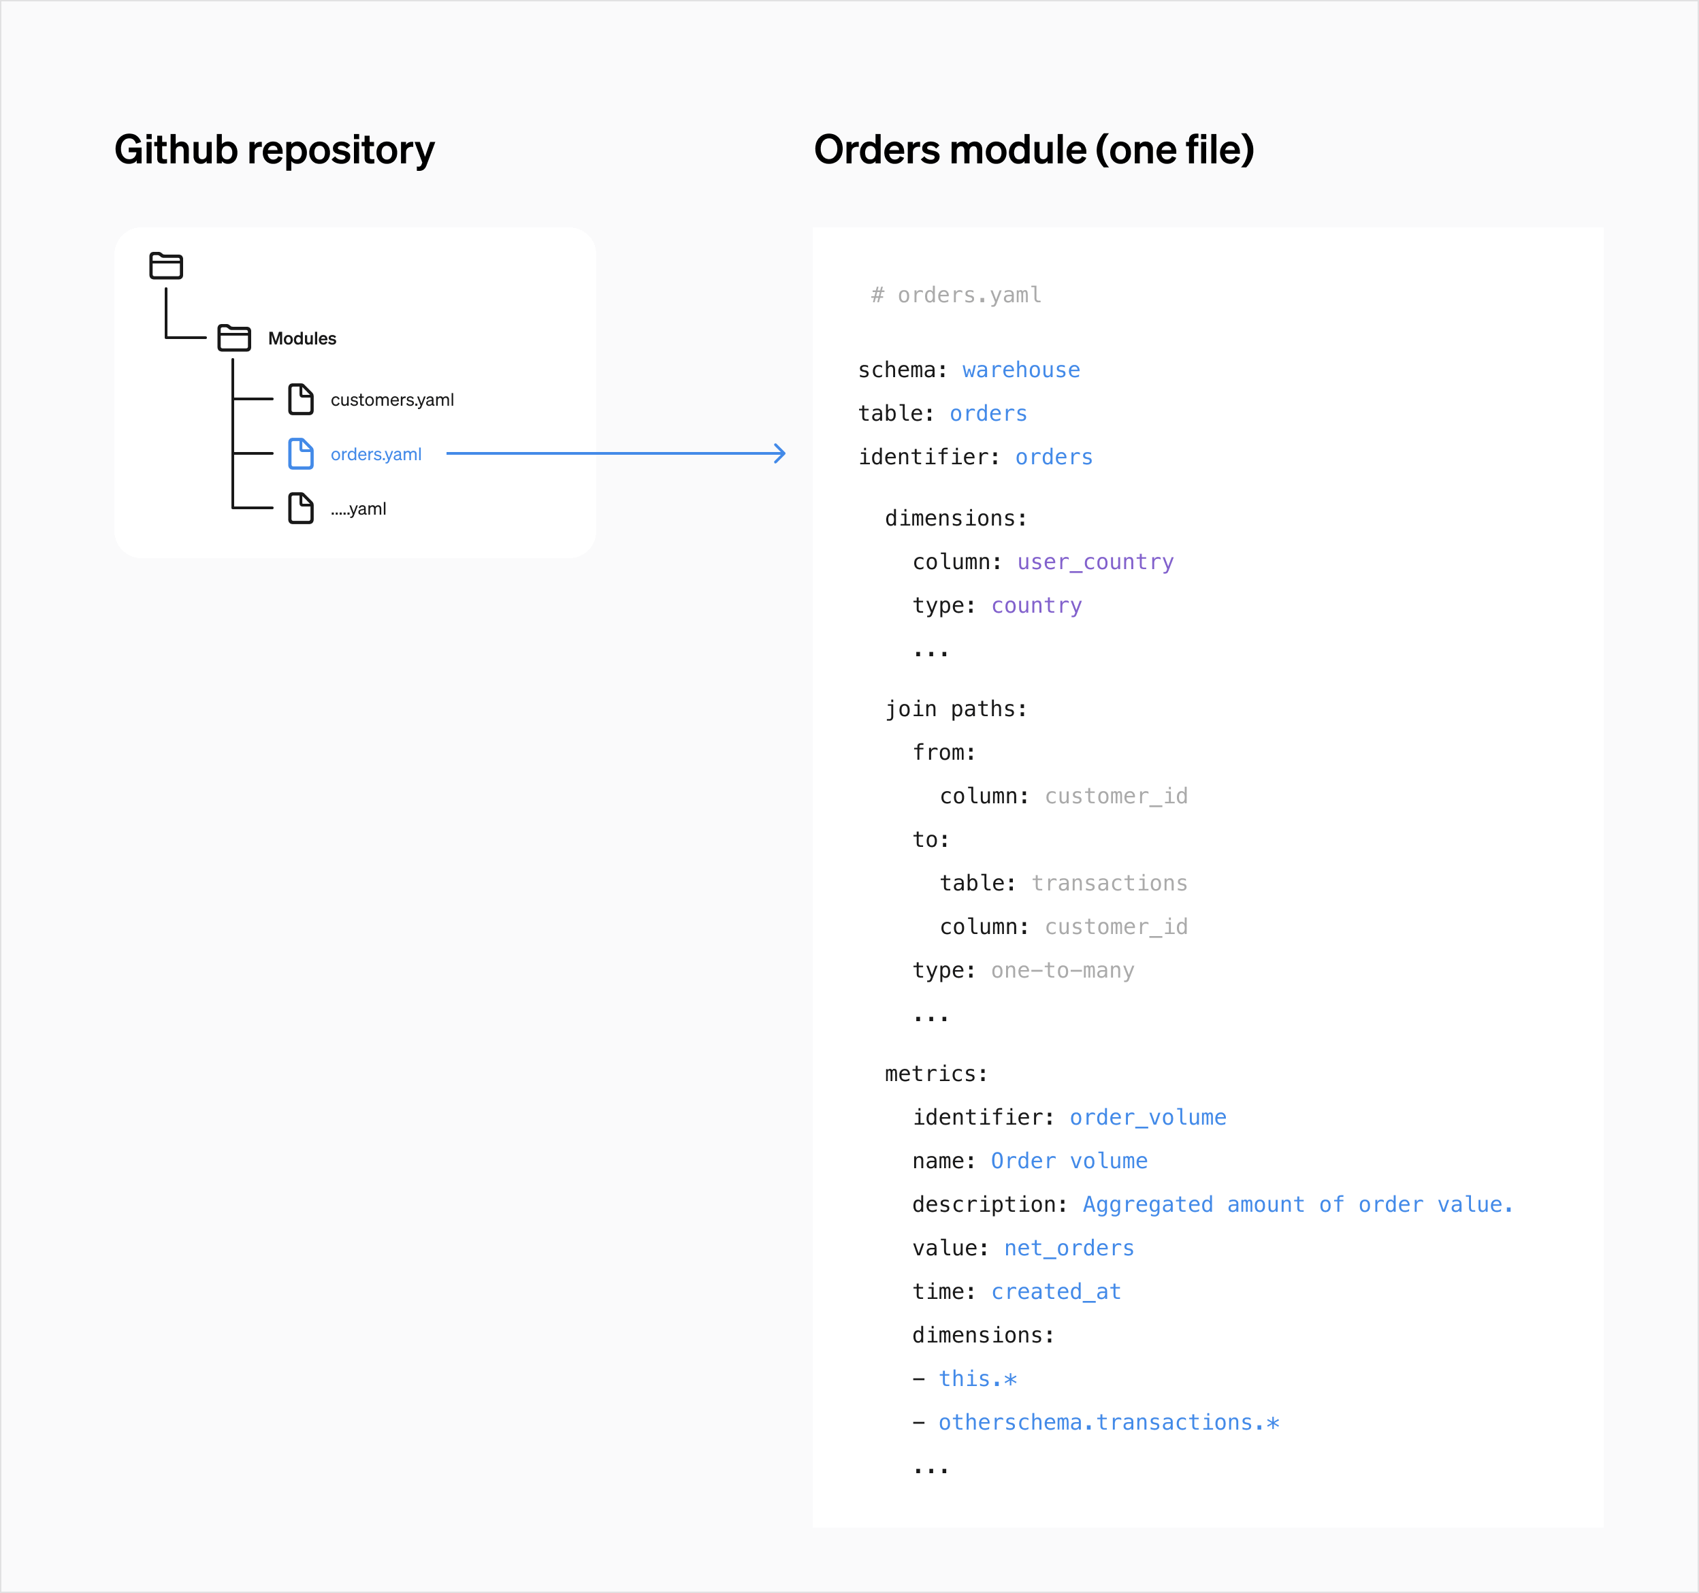Select the customers.yaml file icon
Viewport: 1699px width, 1593px height.
301,399
